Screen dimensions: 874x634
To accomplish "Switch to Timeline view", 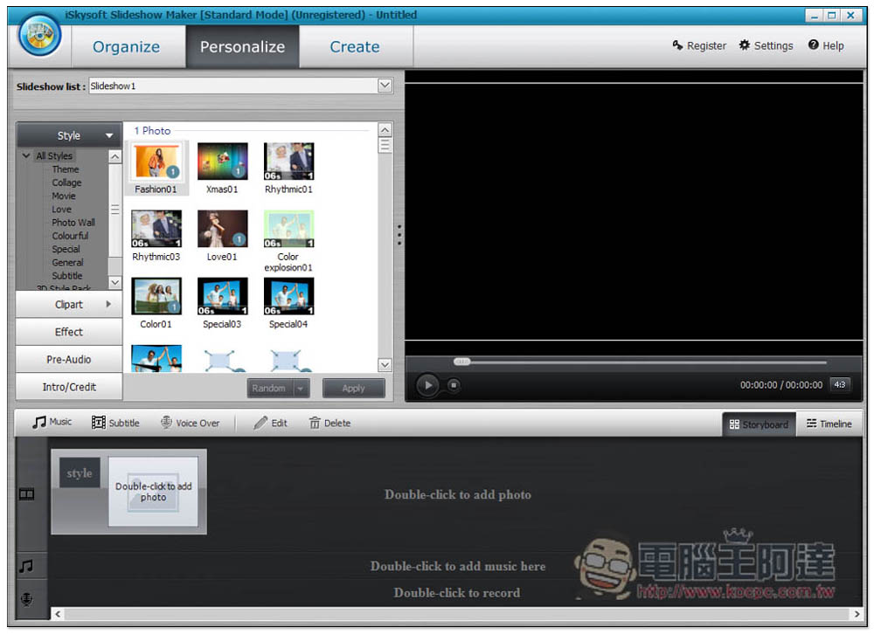I will point(828,424).
